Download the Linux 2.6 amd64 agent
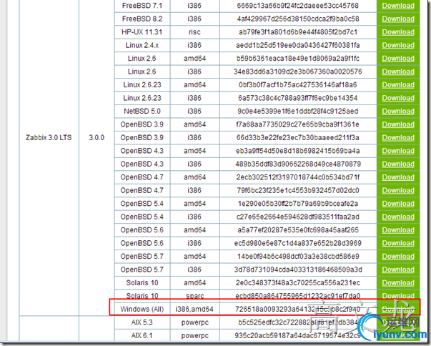431x346 pixels. point(398,59)
